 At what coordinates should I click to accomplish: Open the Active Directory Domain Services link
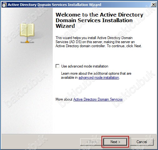[x=98, y=99]
